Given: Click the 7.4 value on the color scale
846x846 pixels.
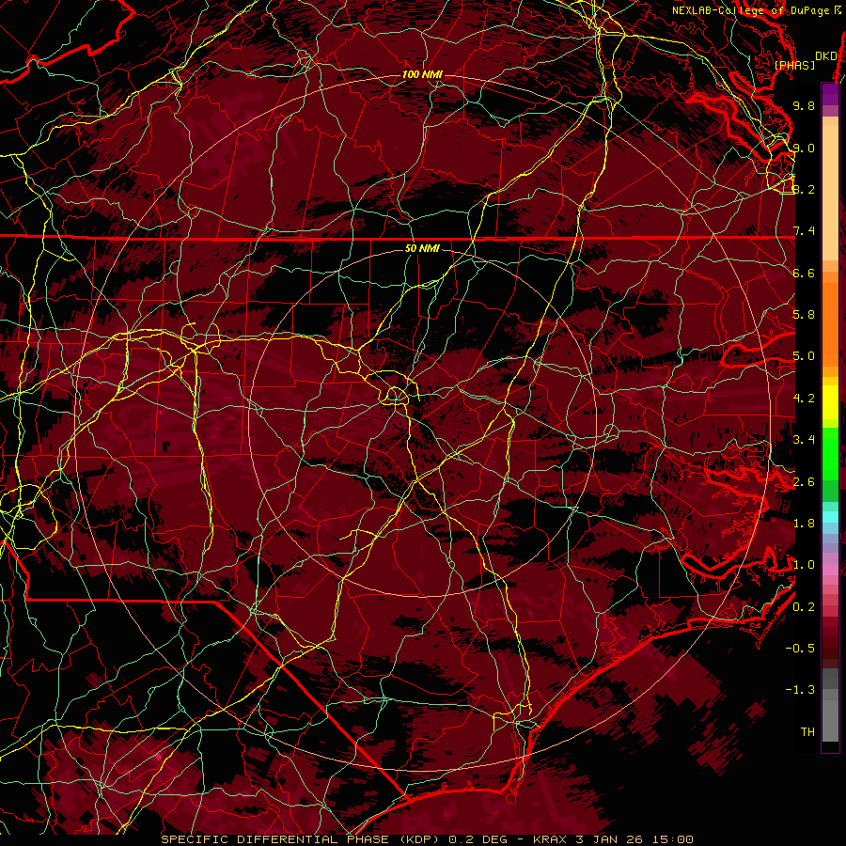Looking at the screenshot, I should [804, 231].
